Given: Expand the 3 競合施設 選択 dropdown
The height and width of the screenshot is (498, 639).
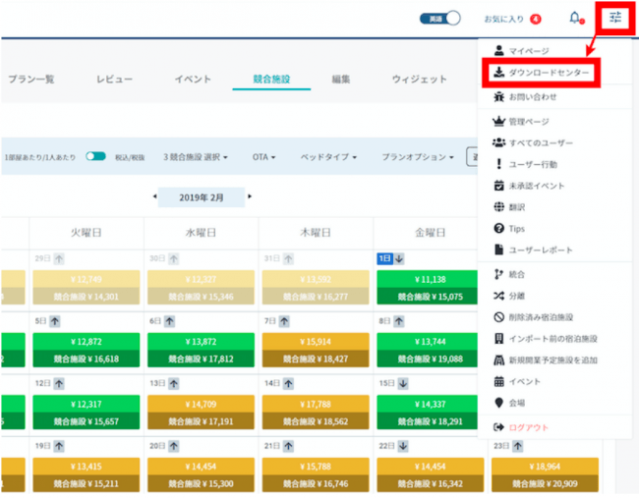Looking at the screenshot, I should 196,157.
